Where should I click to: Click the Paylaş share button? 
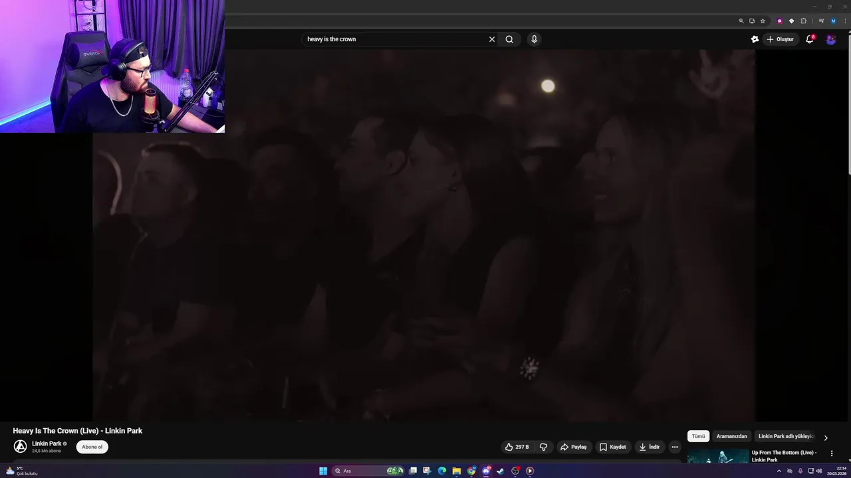574,447
